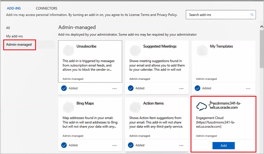Open more options for Suggested Meetings
The height and width of the screenshot is (154, 264).
point(181,89)
